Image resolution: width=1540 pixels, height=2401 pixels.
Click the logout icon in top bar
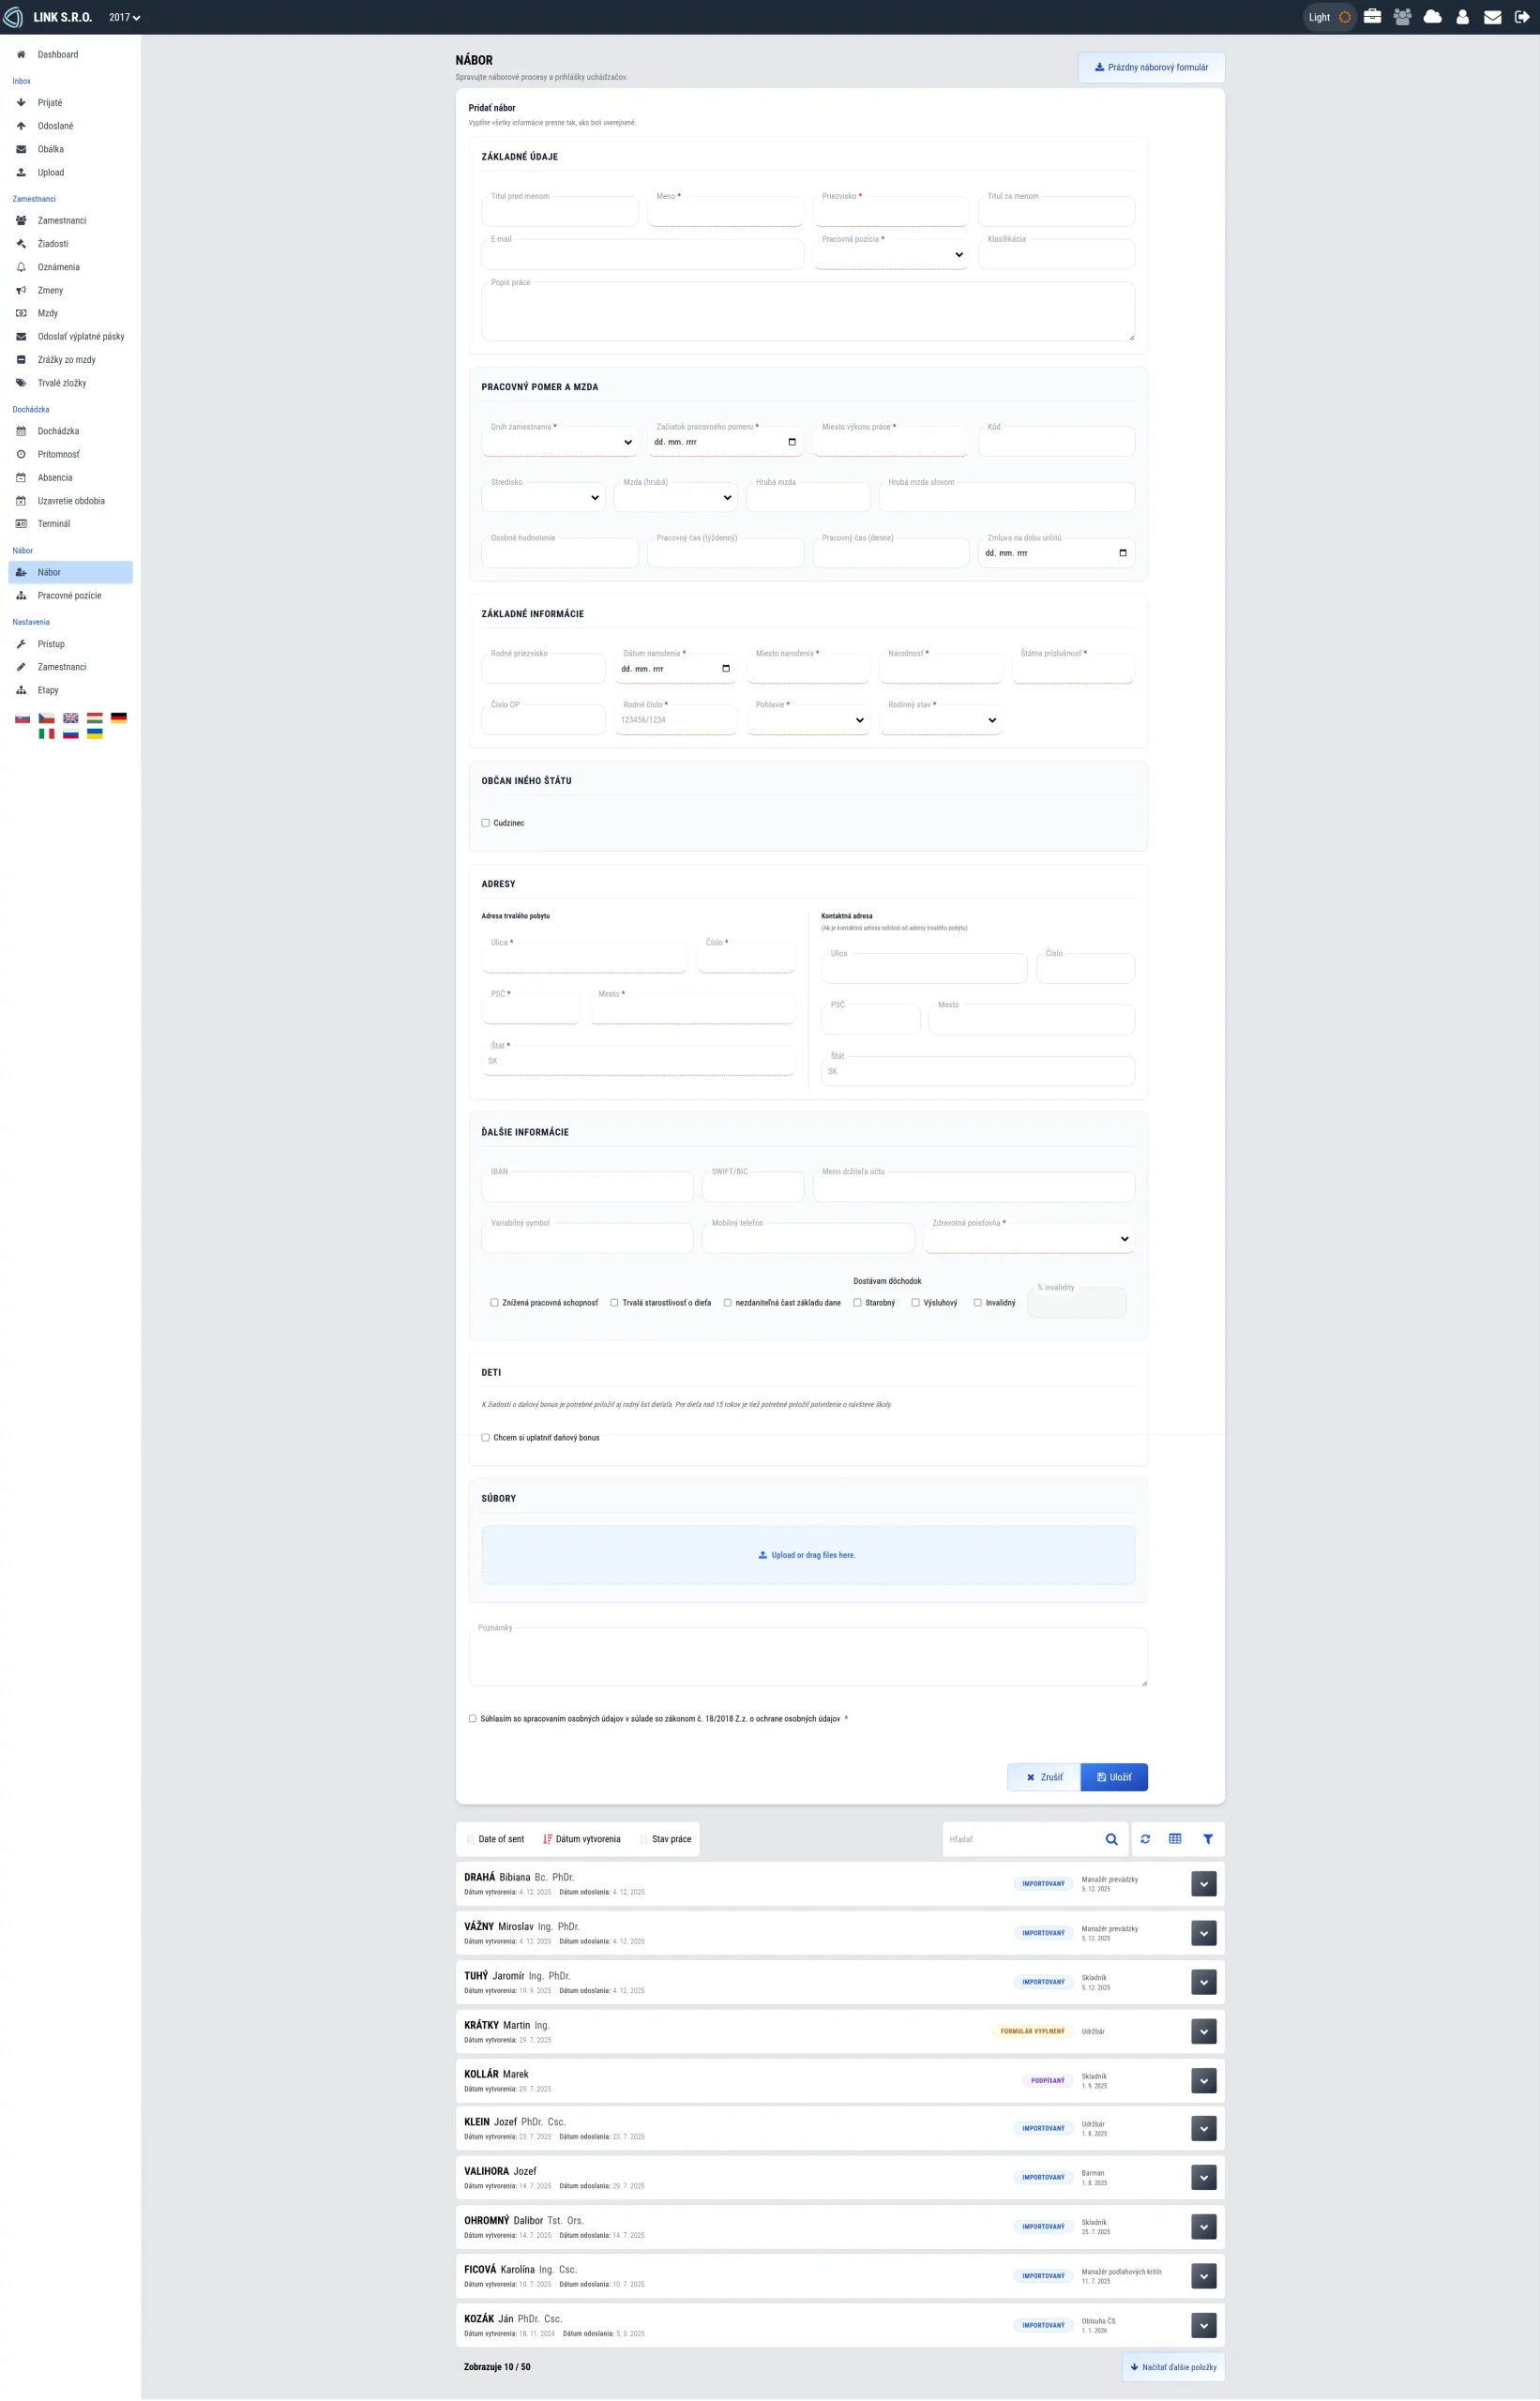(1521, 17)
